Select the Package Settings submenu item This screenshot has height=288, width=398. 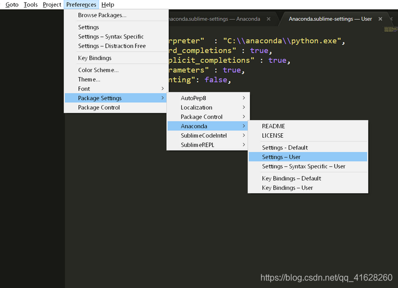coord(116,98)
